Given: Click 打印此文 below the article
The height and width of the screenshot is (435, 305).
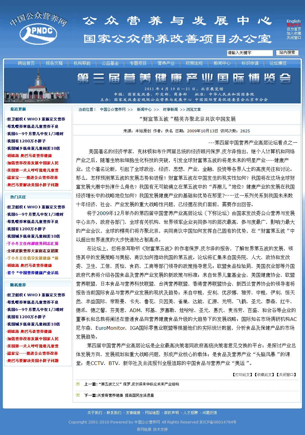Looking at the screenshot, I should click(x=242, y=375).
